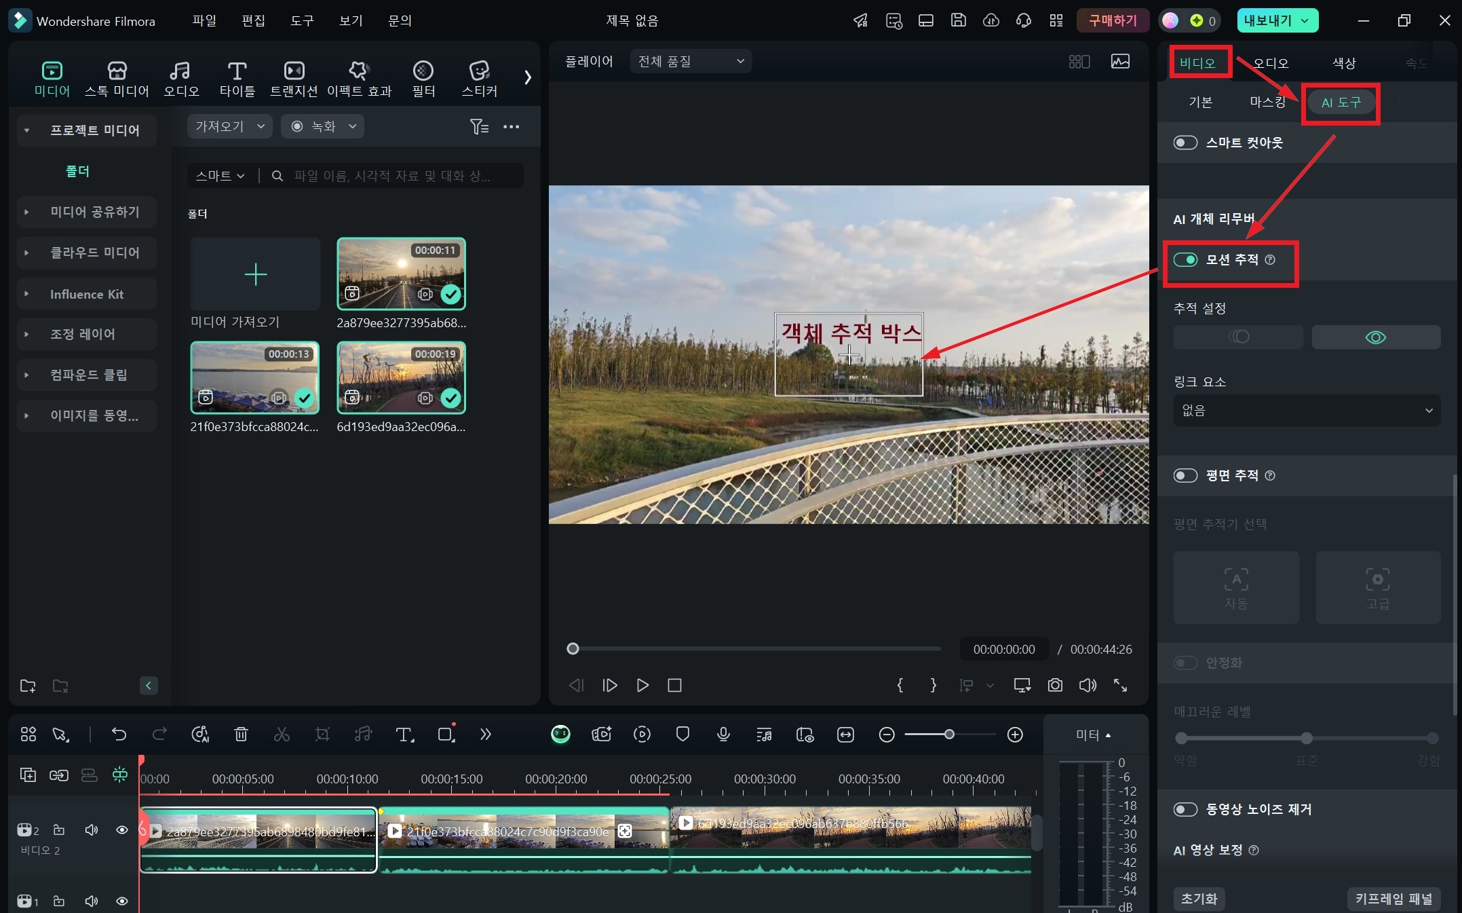Toggle visibility eye of video track 1
The image size is (1462, 913).
tap(122, 901)
